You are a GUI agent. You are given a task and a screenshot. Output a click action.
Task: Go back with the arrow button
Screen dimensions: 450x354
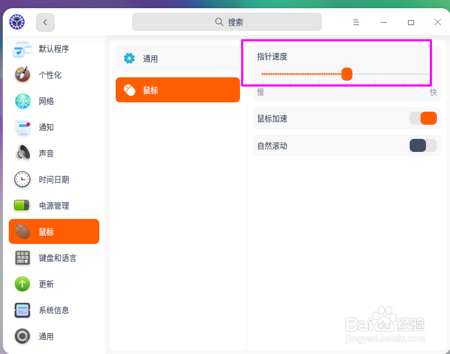pos(45,22)
